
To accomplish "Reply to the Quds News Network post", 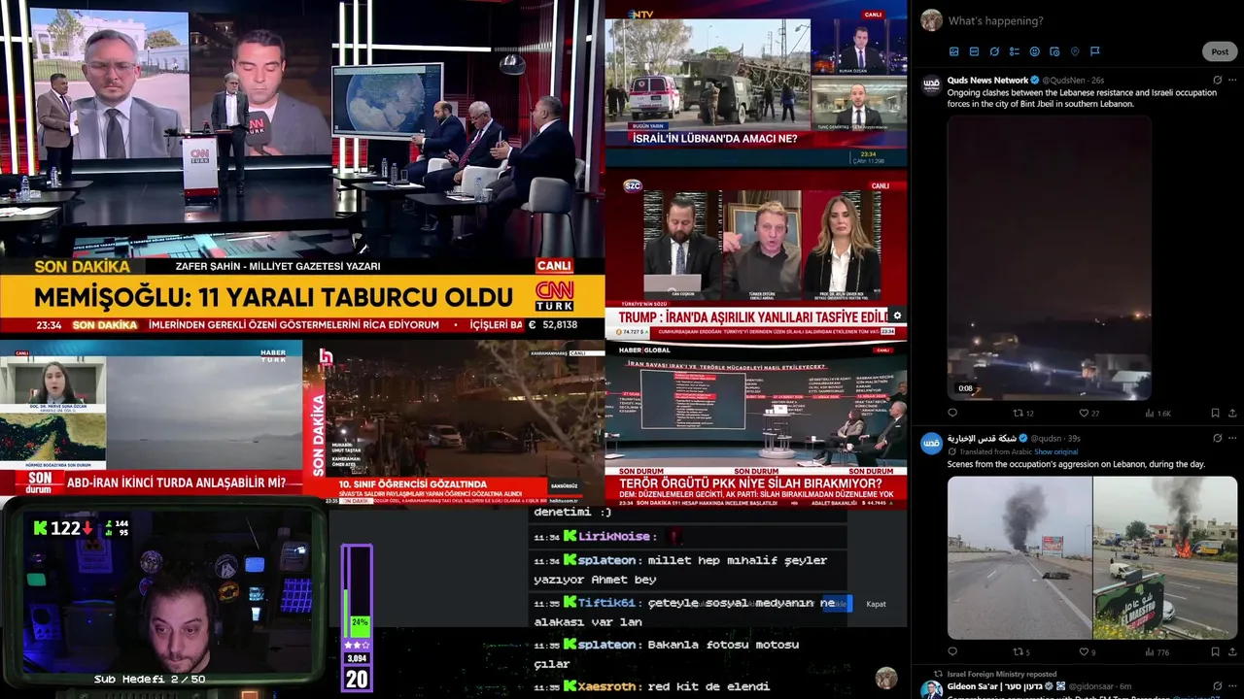I will [952, 414].
